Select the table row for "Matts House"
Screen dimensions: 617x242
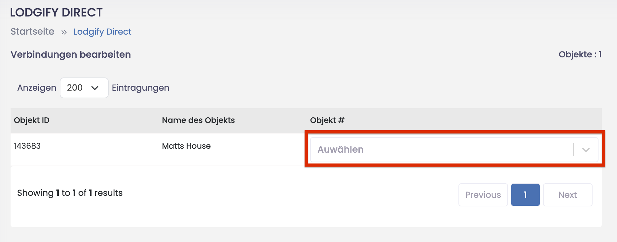[x=186, y=146]
